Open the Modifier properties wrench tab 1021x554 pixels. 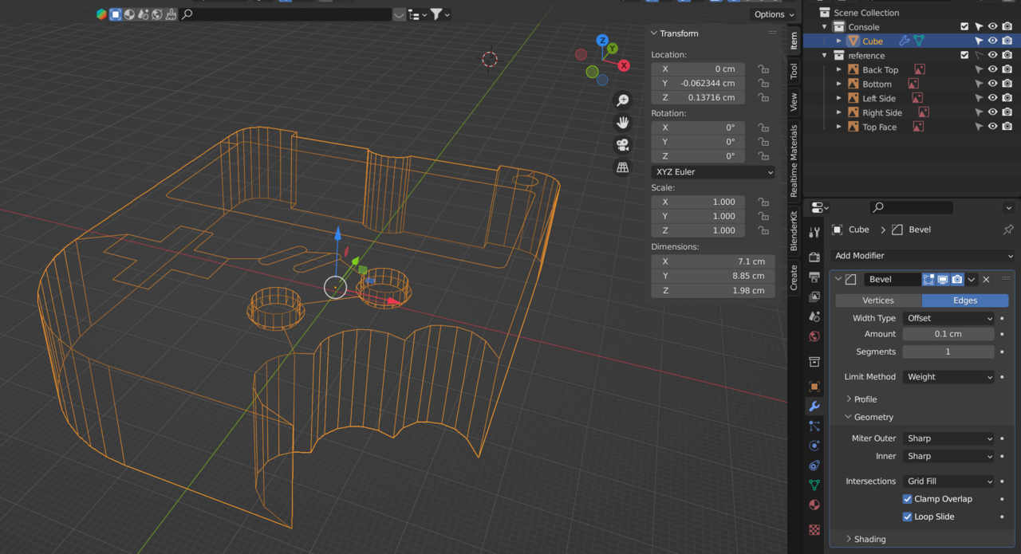814,407
